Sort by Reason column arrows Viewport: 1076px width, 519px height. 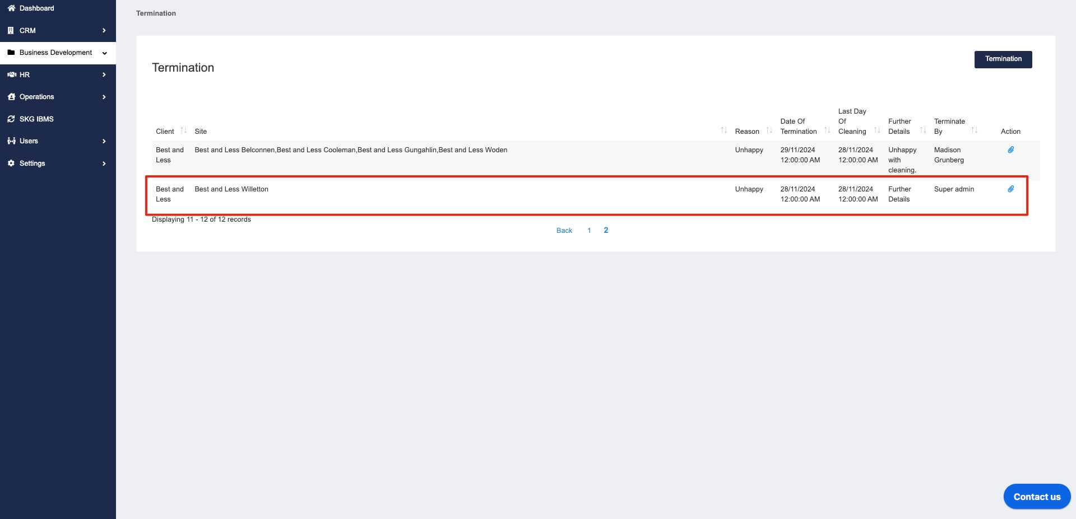pos(769,130)
